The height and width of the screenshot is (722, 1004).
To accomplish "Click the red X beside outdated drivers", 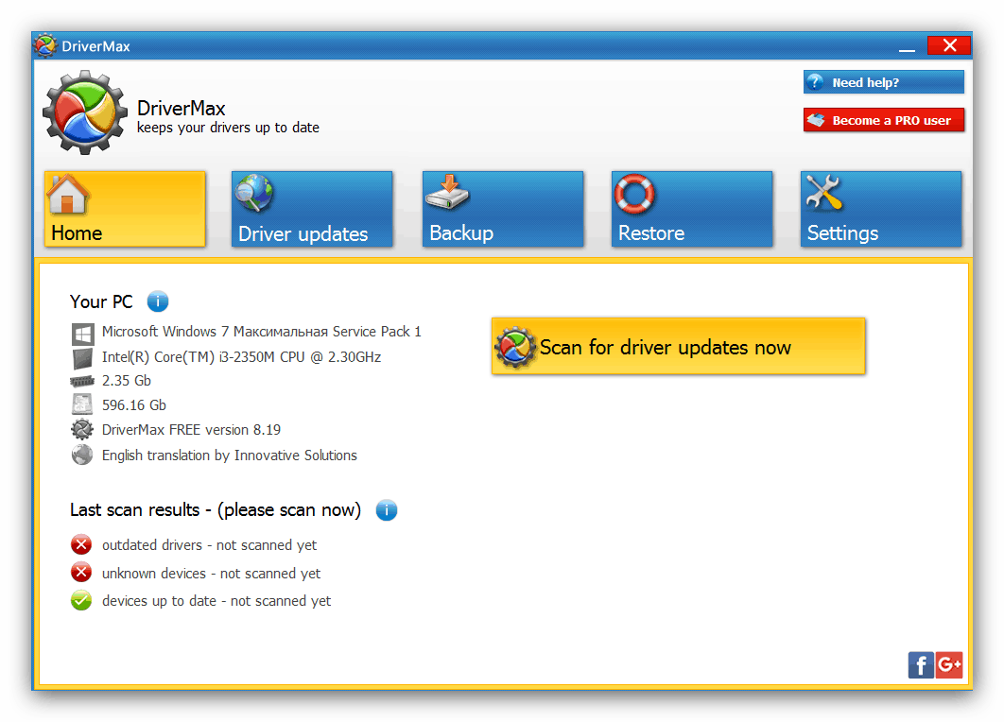I will point(82,545).
